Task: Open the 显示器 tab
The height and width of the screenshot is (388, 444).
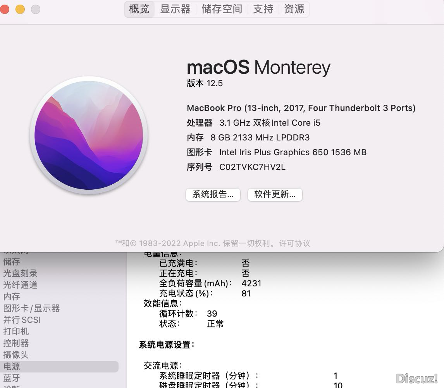Action: point(175,9)
